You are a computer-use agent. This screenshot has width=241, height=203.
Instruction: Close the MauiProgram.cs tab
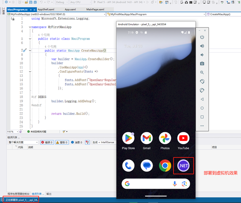pos(34,10)
